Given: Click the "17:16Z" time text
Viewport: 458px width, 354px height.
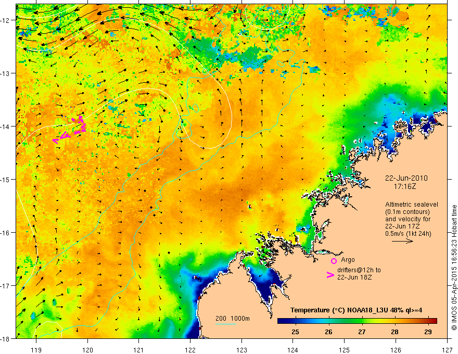Looking at the screenshot, I should click(404, 186).
